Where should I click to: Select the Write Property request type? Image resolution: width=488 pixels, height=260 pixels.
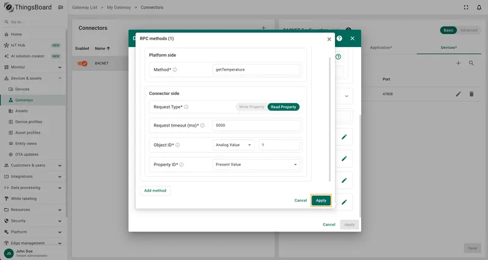pos(251,107)
